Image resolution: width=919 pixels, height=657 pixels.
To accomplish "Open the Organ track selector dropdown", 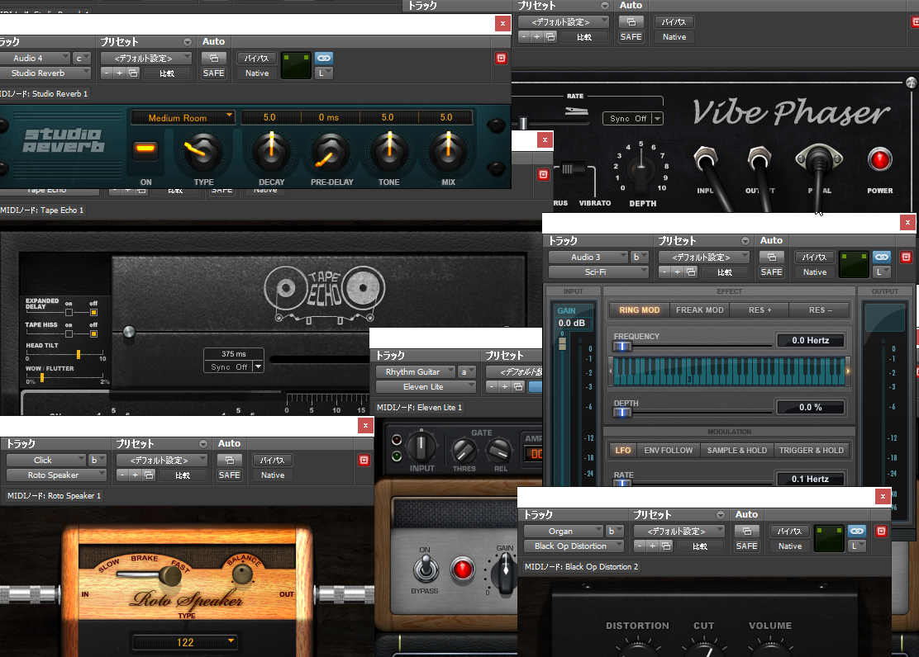I will tap(564, 531).
